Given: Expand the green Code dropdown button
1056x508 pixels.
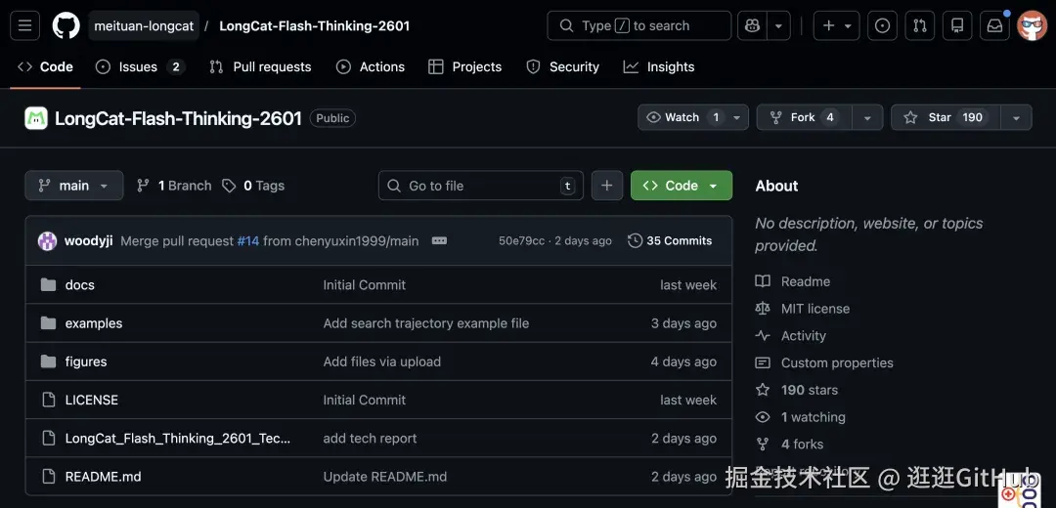Looking at the screenshot, I should 681,186.
